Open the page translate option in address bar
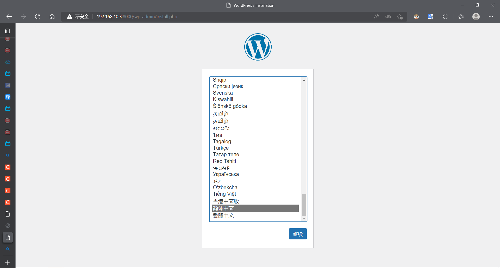 pos(388,17)
